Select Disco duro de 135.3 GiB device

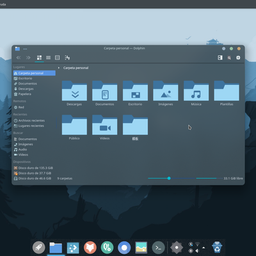point(35,168)
